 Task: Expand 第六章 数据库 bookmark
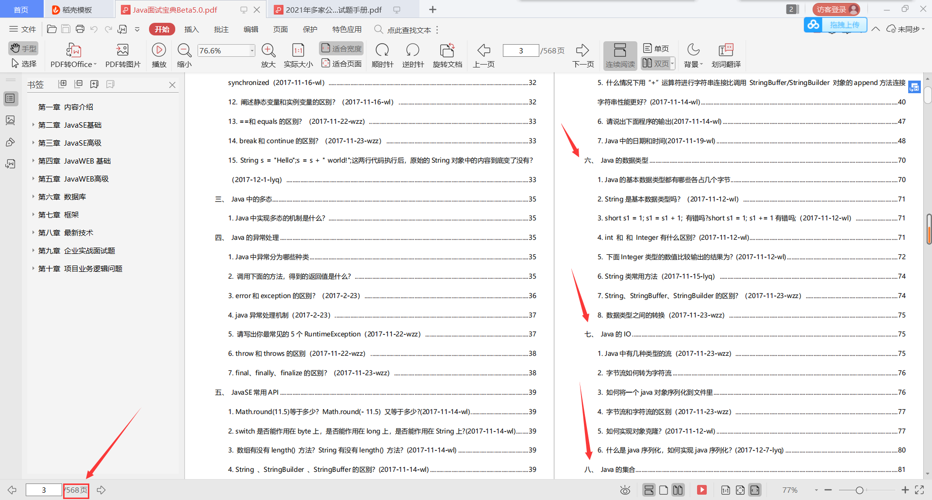click(x=33, y=197)
